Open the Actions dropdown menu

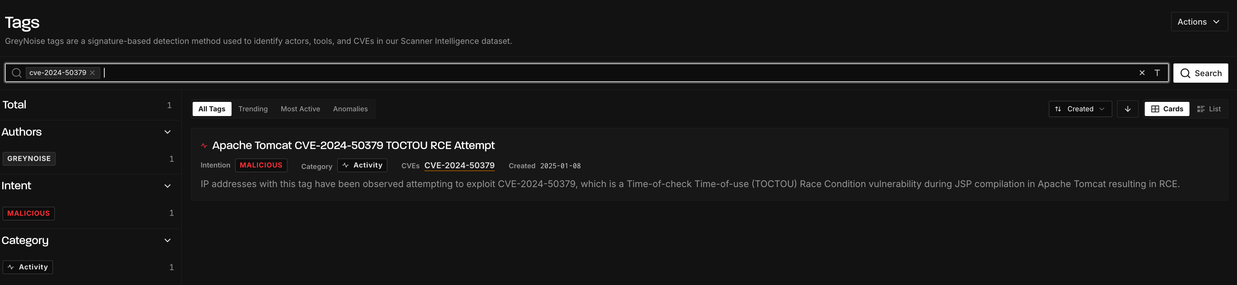tap(1199, 22)
